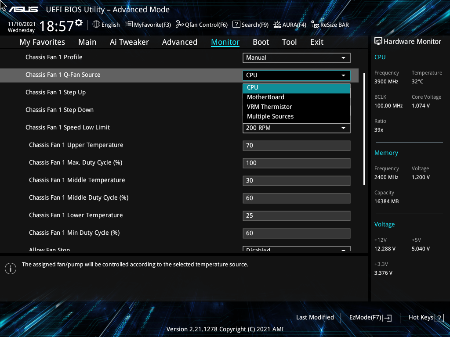Open AURA(F4) lighting icon
This screenshot has width=450, height=337.
coord(277,25)
